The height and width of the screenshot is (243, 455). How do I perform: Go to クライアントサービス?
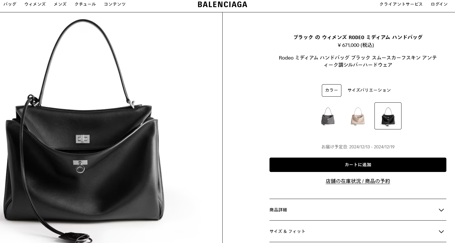point(401,4)
